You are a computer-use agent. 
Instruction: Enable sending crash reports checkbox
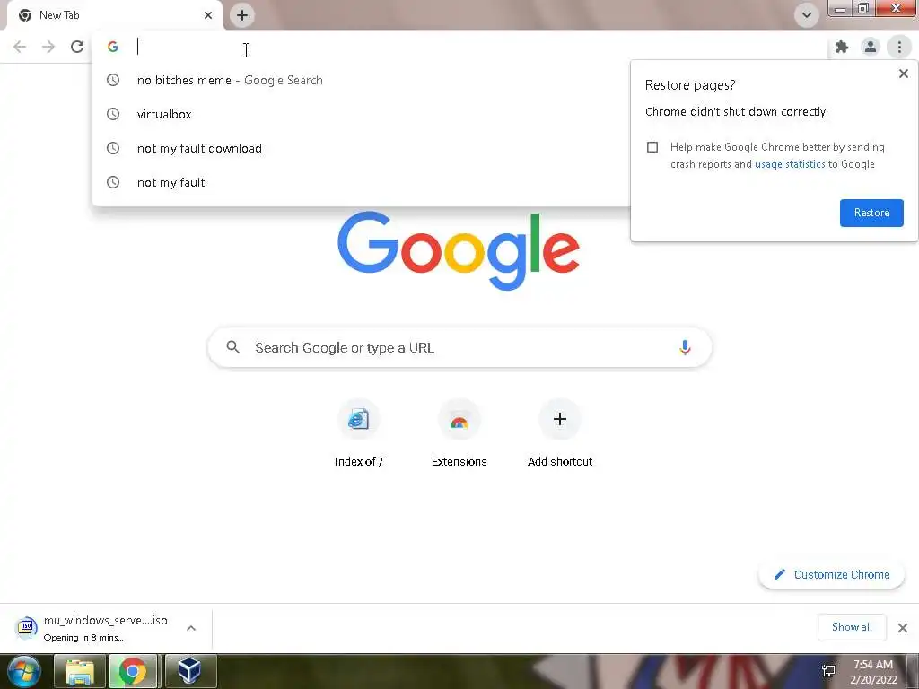point(652,147)
